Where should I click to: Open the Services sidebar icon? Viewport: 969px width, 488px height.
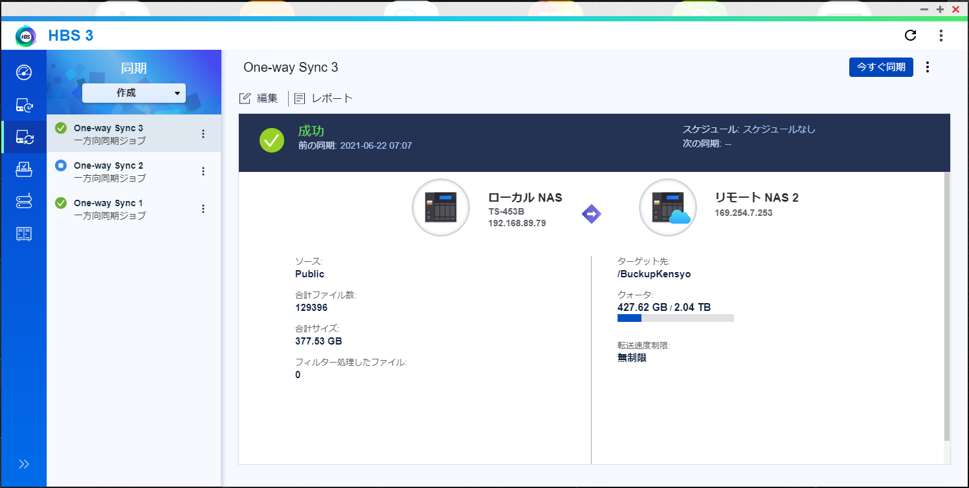tap(24, 202)
